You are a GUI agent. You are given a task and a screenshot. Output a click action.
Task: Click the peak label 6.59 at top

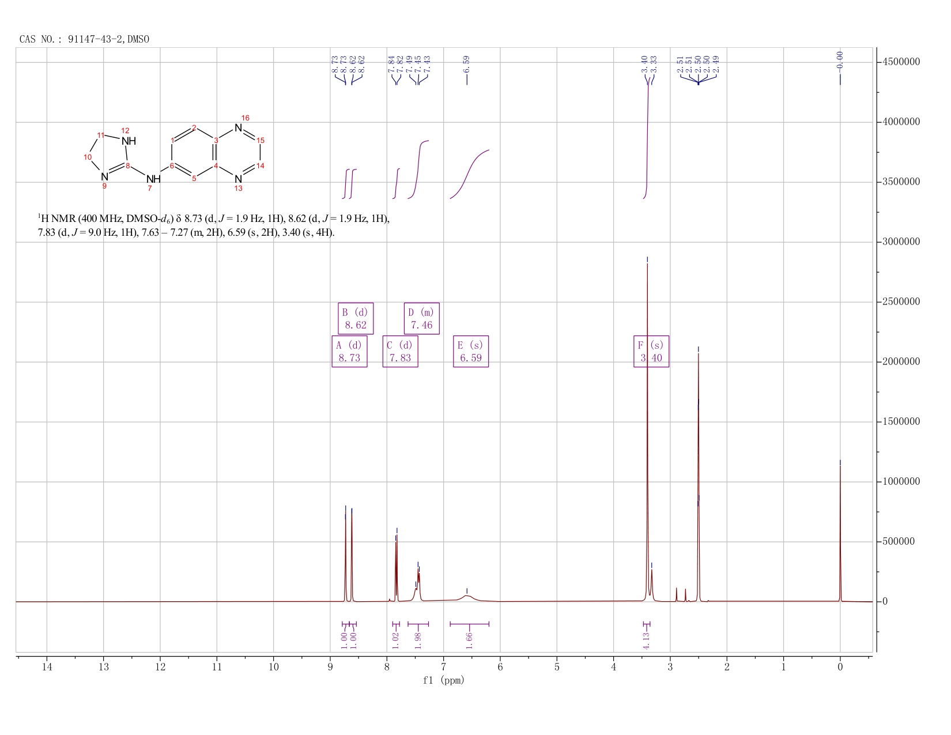(x=466, y=63)
